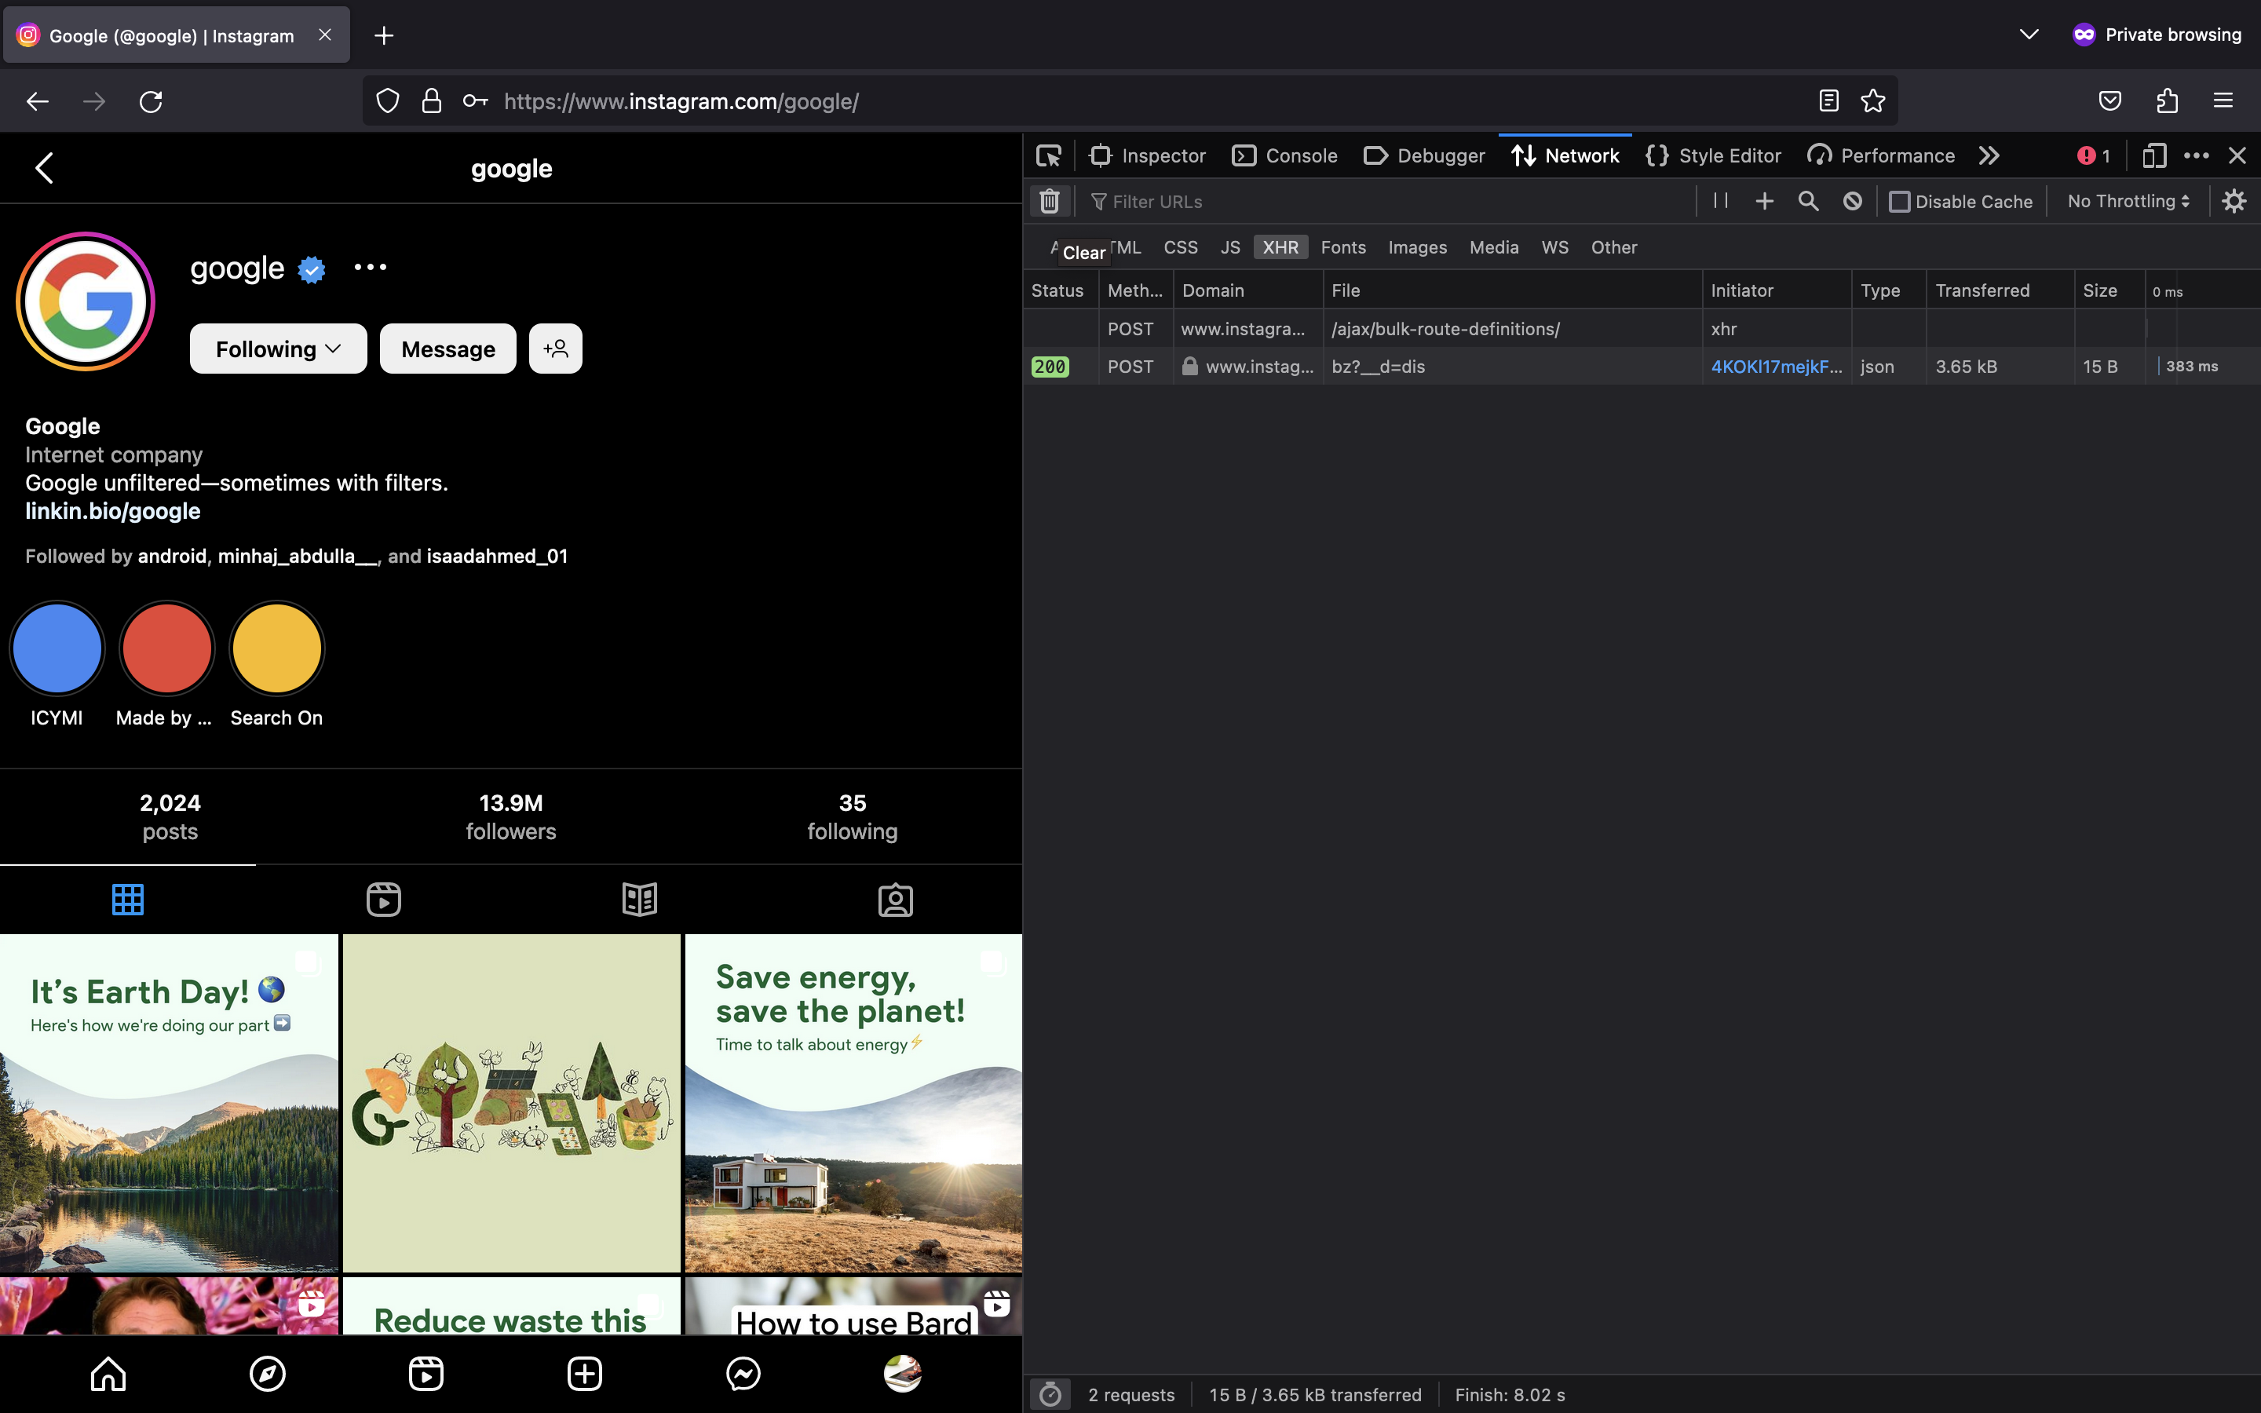
Task: Open extensions puzzle icon
Action: coord(2167,101)
